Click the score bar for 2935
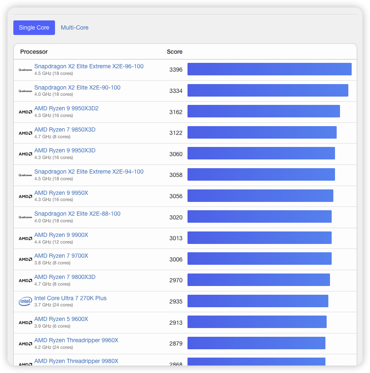Image resolution: width=370 pixels, height=373 pixels. pos(258,301)
